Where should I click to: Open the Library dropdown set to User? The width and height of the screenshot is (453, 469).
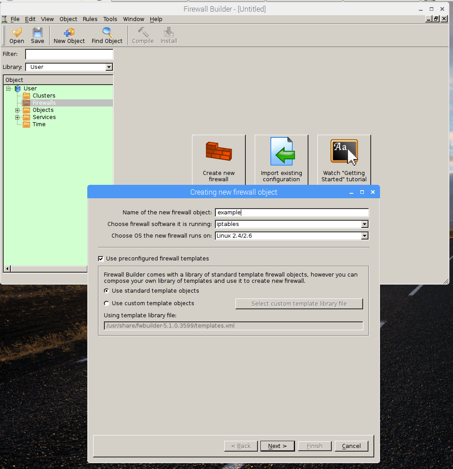[x=109, y=67]
